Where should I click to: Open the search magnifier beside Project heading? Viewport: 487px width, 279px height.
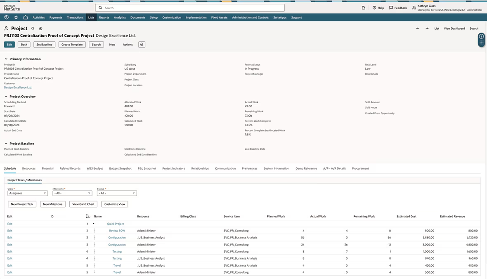point(33,28)
